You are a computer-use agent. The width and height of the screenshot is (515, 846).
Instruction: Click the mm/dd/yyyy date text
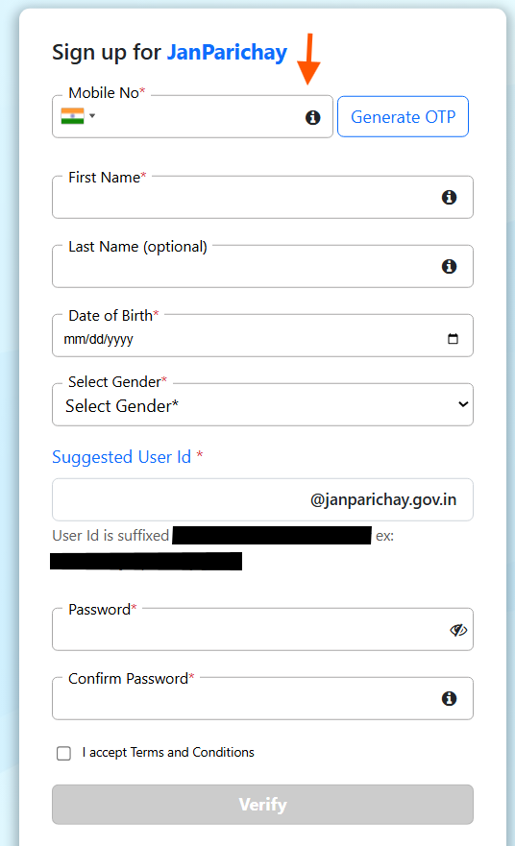point(98,339)
